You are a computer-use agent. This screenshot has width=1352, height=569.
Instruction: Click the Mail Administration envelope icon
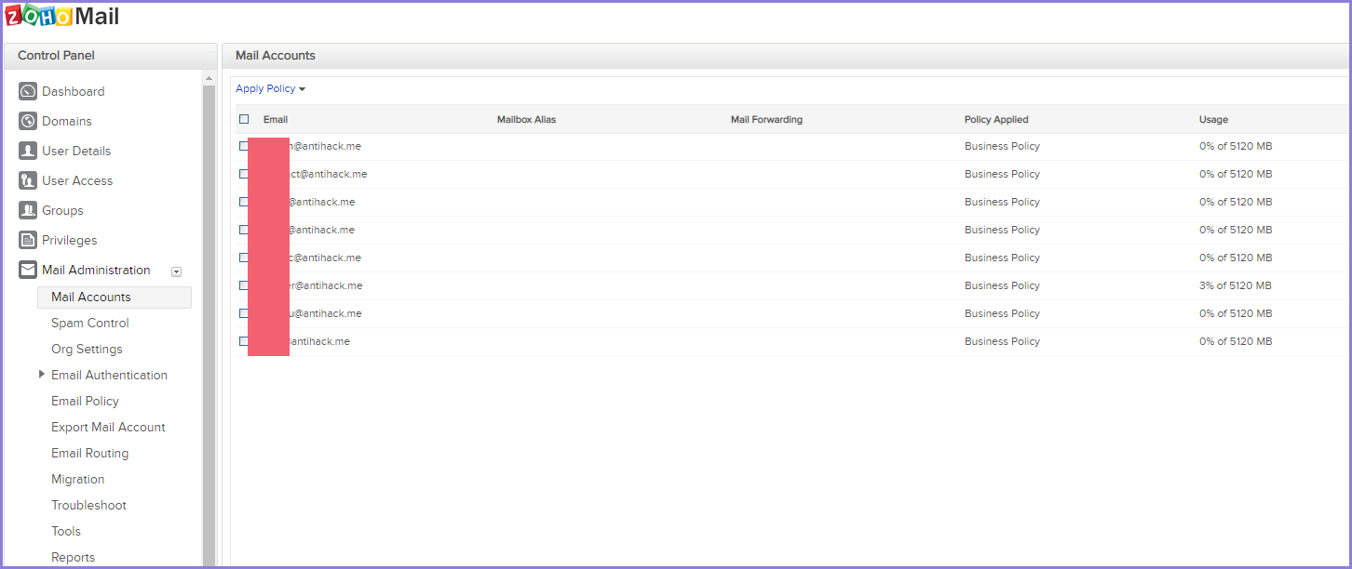(x=27, y=269)
